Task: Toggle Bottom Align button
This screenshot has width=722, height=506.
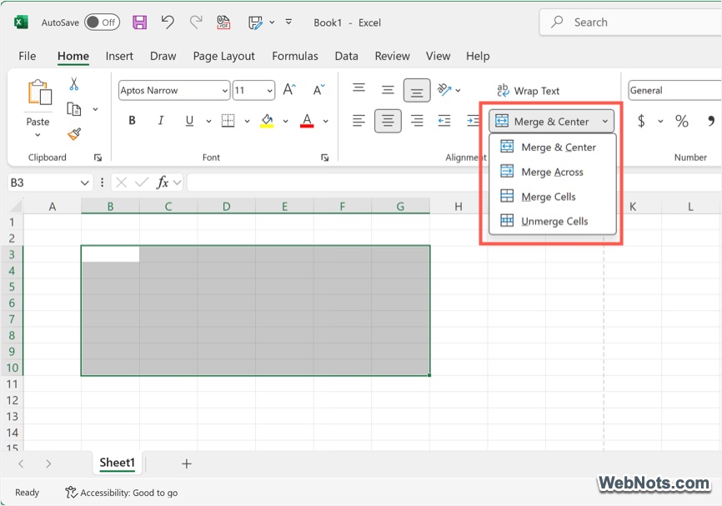Action: click(x=417, y=90)
